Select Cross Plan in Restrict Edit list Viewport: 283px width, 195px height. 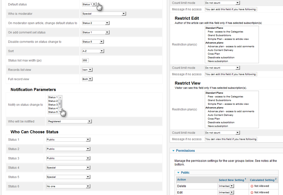pyautogui.click(x=214, y=54)
